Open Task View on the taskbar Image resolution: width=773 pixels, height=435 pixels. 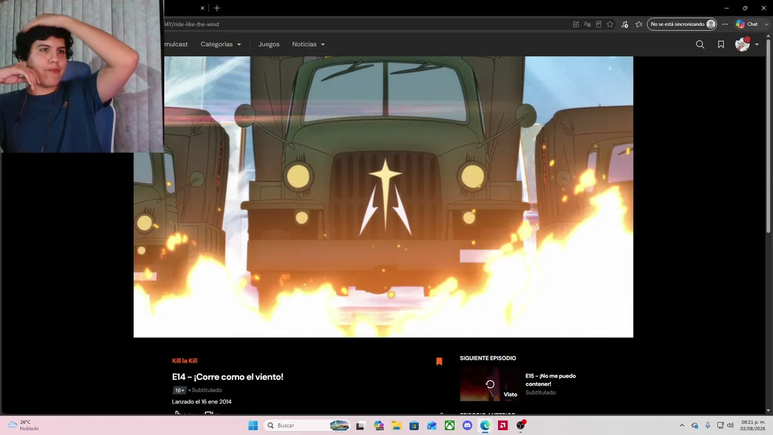(361, 425)
